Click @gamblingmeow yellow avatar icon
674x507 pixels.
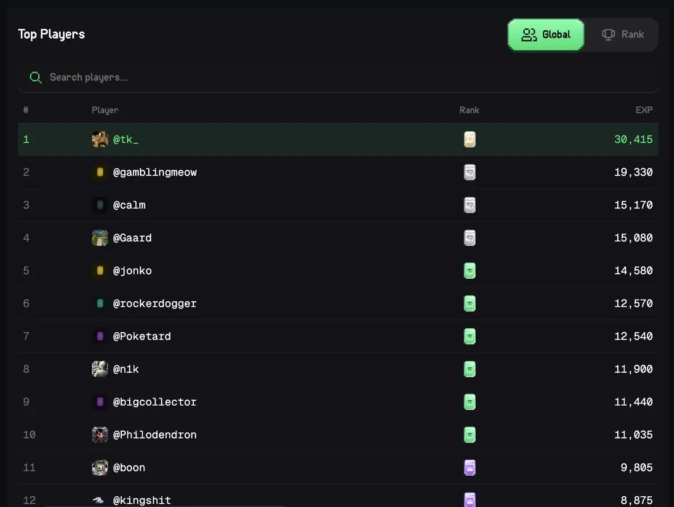coord(100,173)
